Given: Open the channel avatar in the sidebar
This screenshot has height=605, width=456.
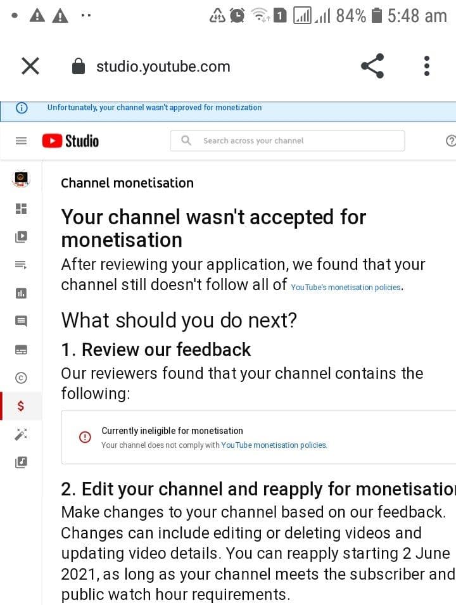Looking at the screenshot, I should 22,179.
